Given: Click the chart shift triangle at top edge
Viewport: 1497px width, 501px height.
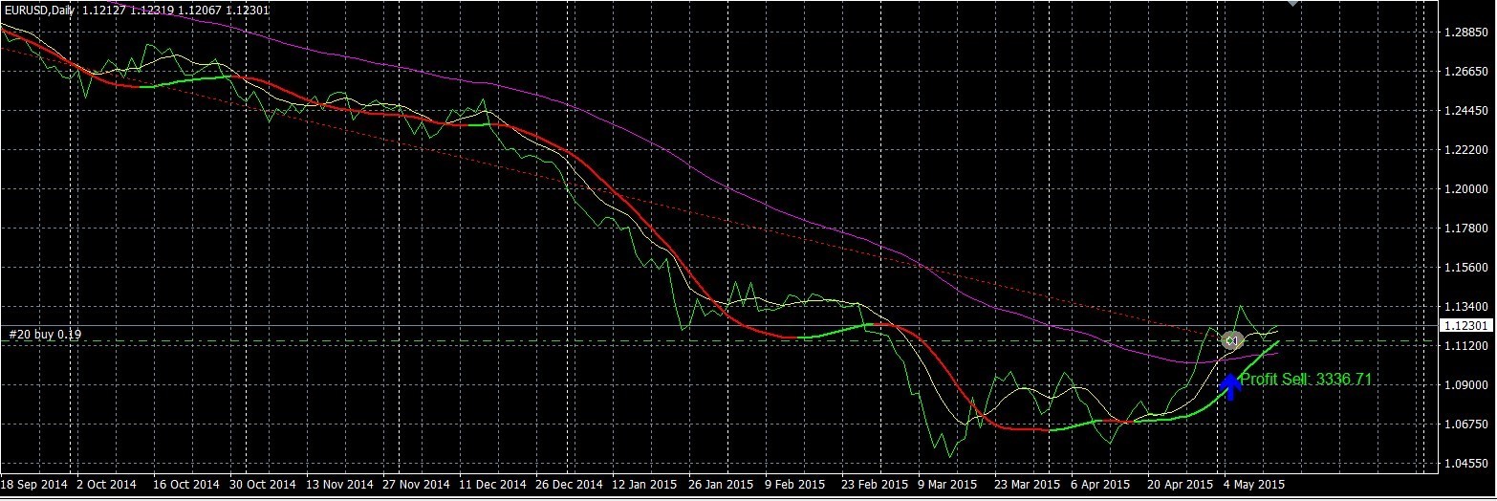Looking at the screenshot, I should tap(1293, 4).
